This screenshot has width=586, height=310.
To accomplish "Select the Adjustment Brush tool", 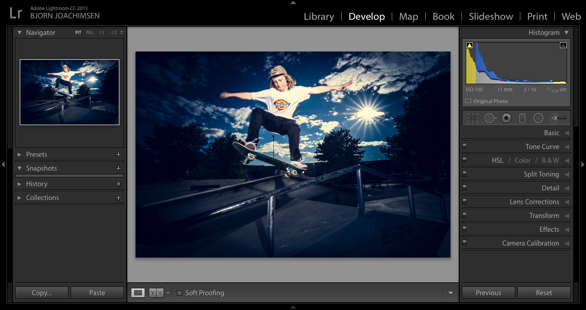I will [558, 118].
